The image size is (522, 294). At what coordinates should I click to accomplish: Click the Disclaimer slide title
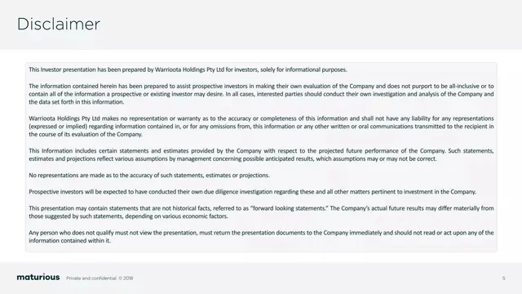[59, 24]
